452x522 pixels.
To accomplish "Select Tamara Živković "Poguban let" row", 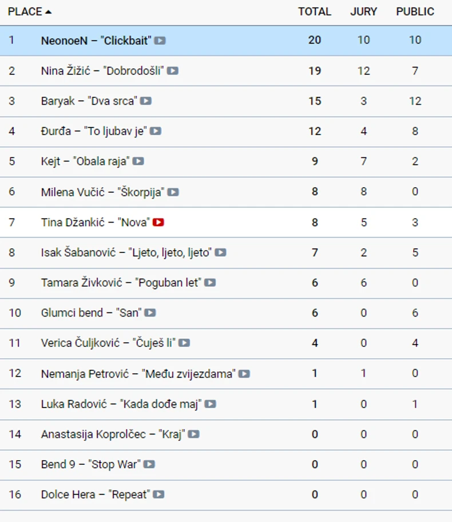I will 121,283.
